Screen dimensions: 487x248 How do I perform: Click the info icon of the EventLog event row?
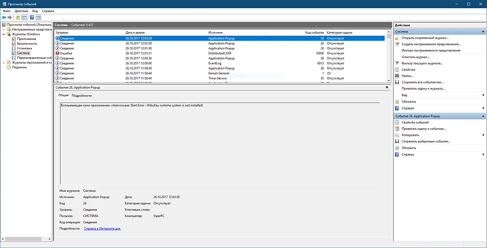coord(57,63)
